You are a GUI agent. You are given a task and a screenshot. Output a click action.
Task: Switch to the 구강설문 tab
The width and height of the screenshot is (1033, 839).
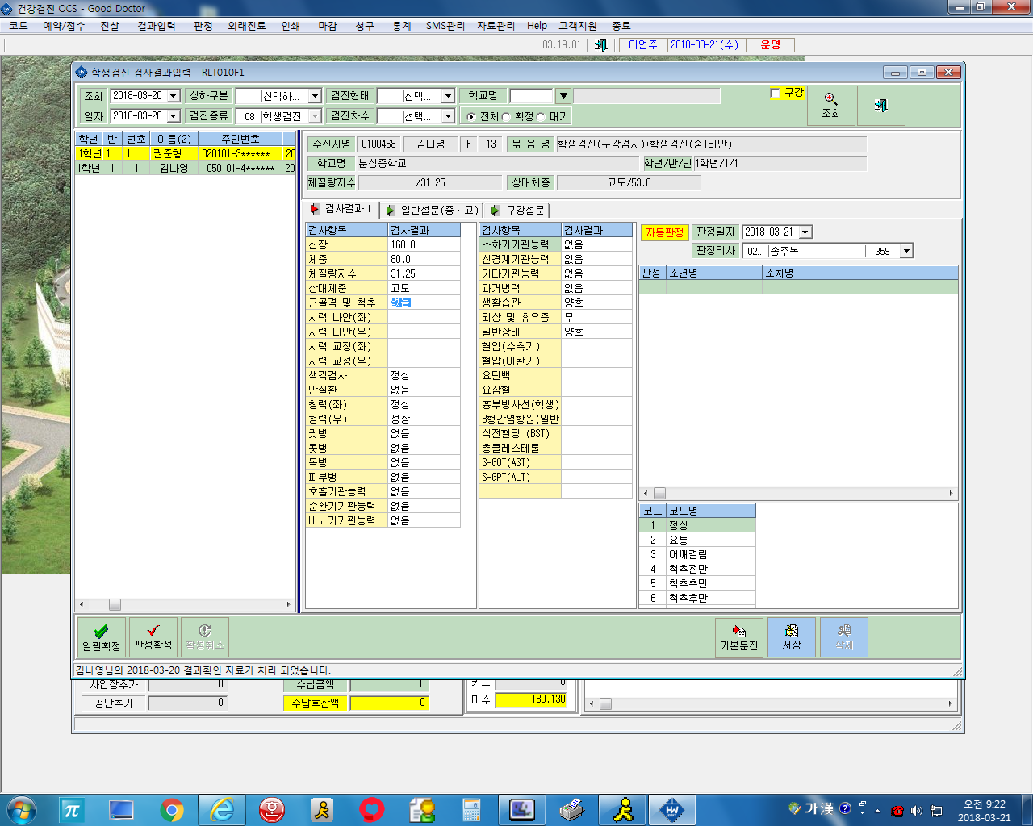coord(518,210)
